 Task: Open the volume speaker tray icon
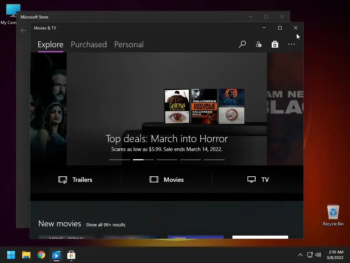pos(318,255)
